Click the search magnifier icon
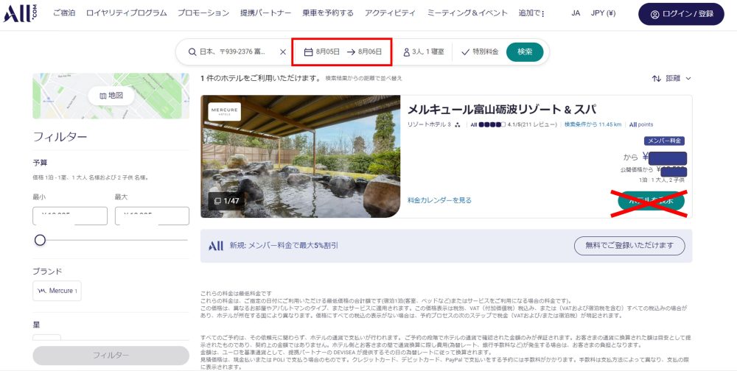 192,52
